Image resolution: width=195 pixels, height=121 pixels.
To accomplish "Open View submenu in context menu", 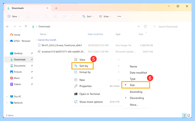I will 97,60.
